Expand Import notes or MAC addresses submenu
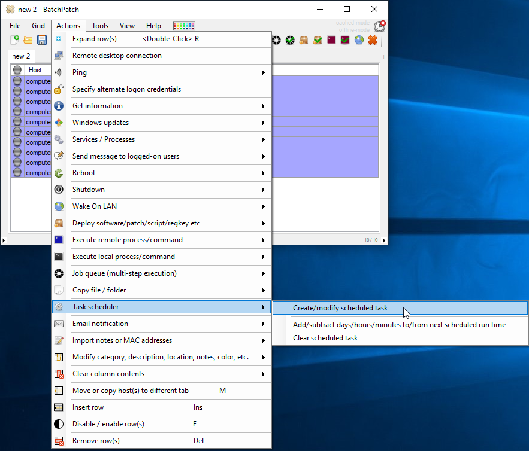Image resolution: width=529 pixels, height=451 pixels. click(161, 340)
